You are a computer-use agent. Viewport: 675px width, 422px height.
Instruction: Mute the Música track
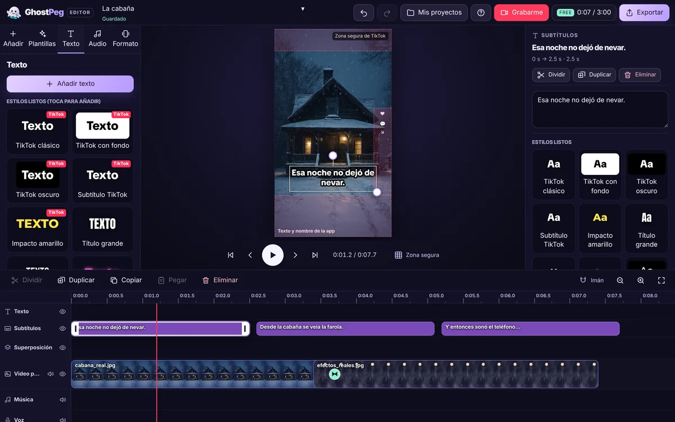click(62, 400)
